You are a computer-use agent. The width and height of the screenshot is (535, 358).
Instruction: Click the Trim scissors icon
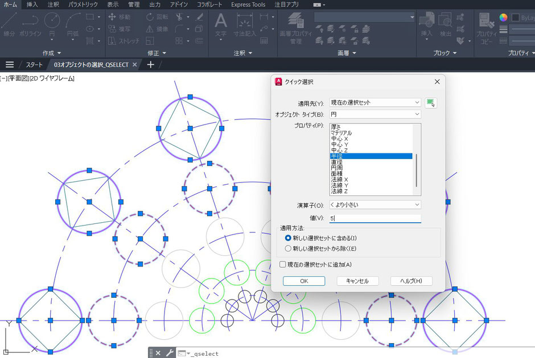pyautogui.click(x=179, y=16)
